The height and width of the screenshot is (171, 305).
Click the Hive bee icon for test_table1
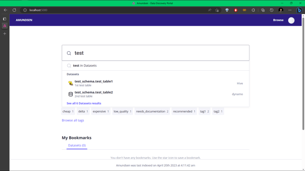pos(71,83)
